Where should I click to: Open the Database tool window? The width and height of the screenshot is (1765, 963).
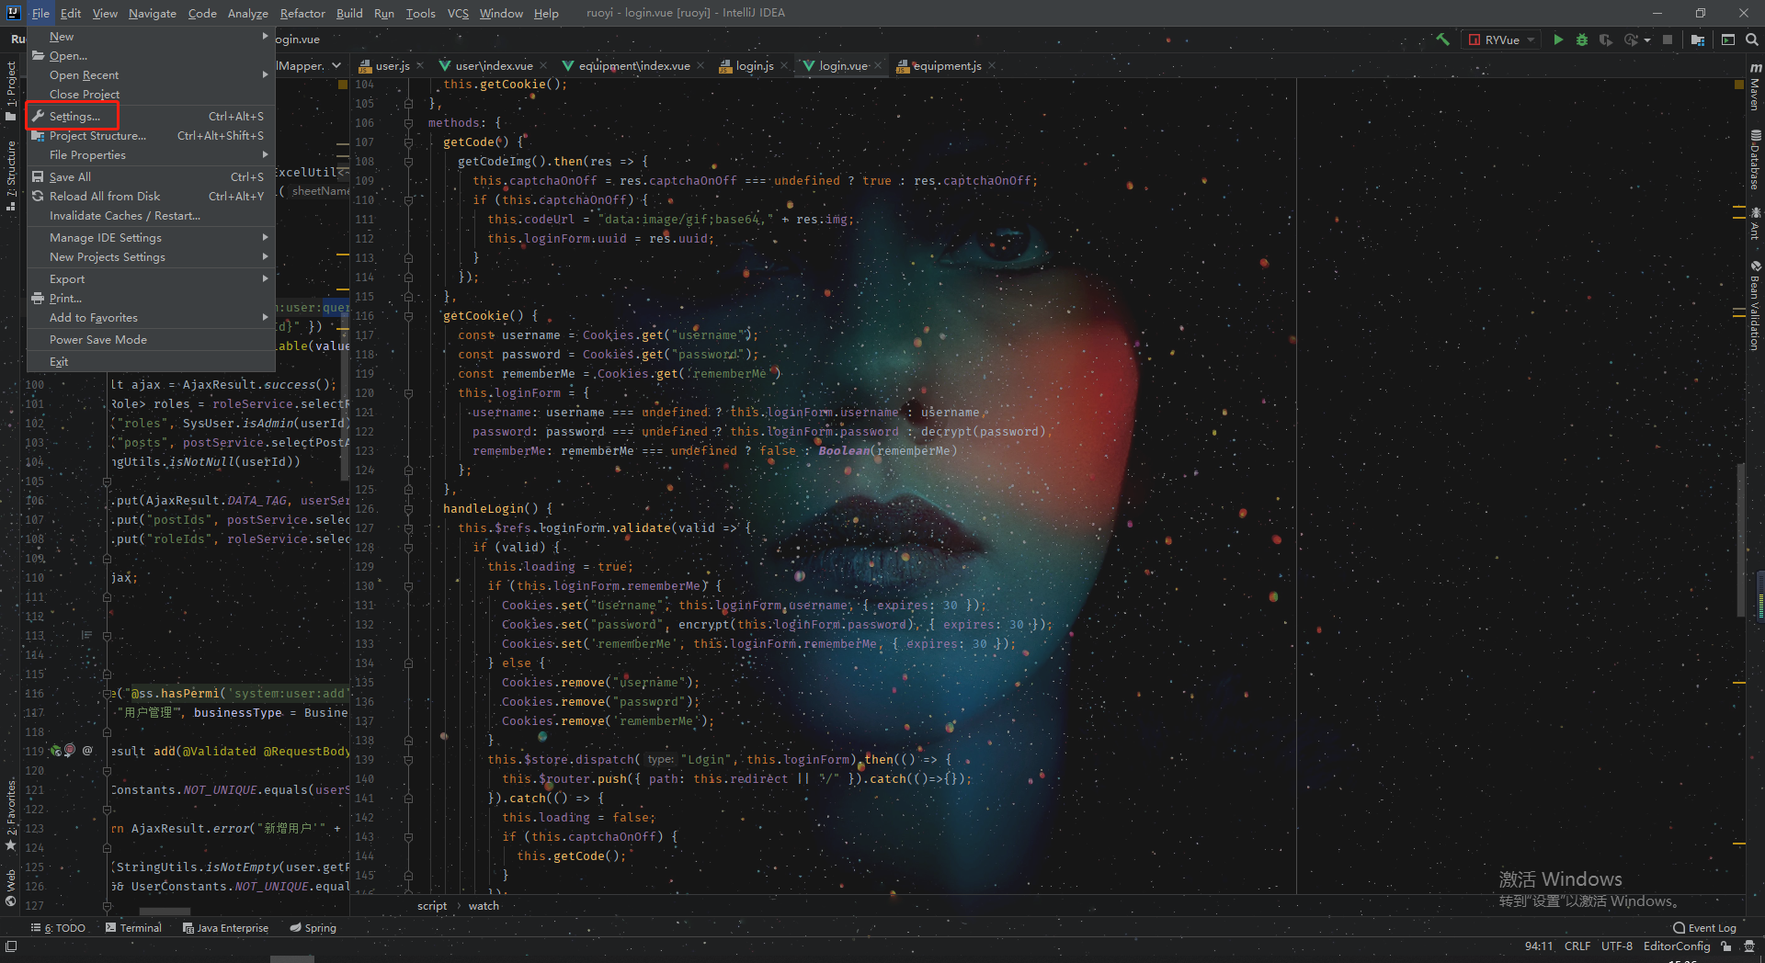[x=1755, y=159]
